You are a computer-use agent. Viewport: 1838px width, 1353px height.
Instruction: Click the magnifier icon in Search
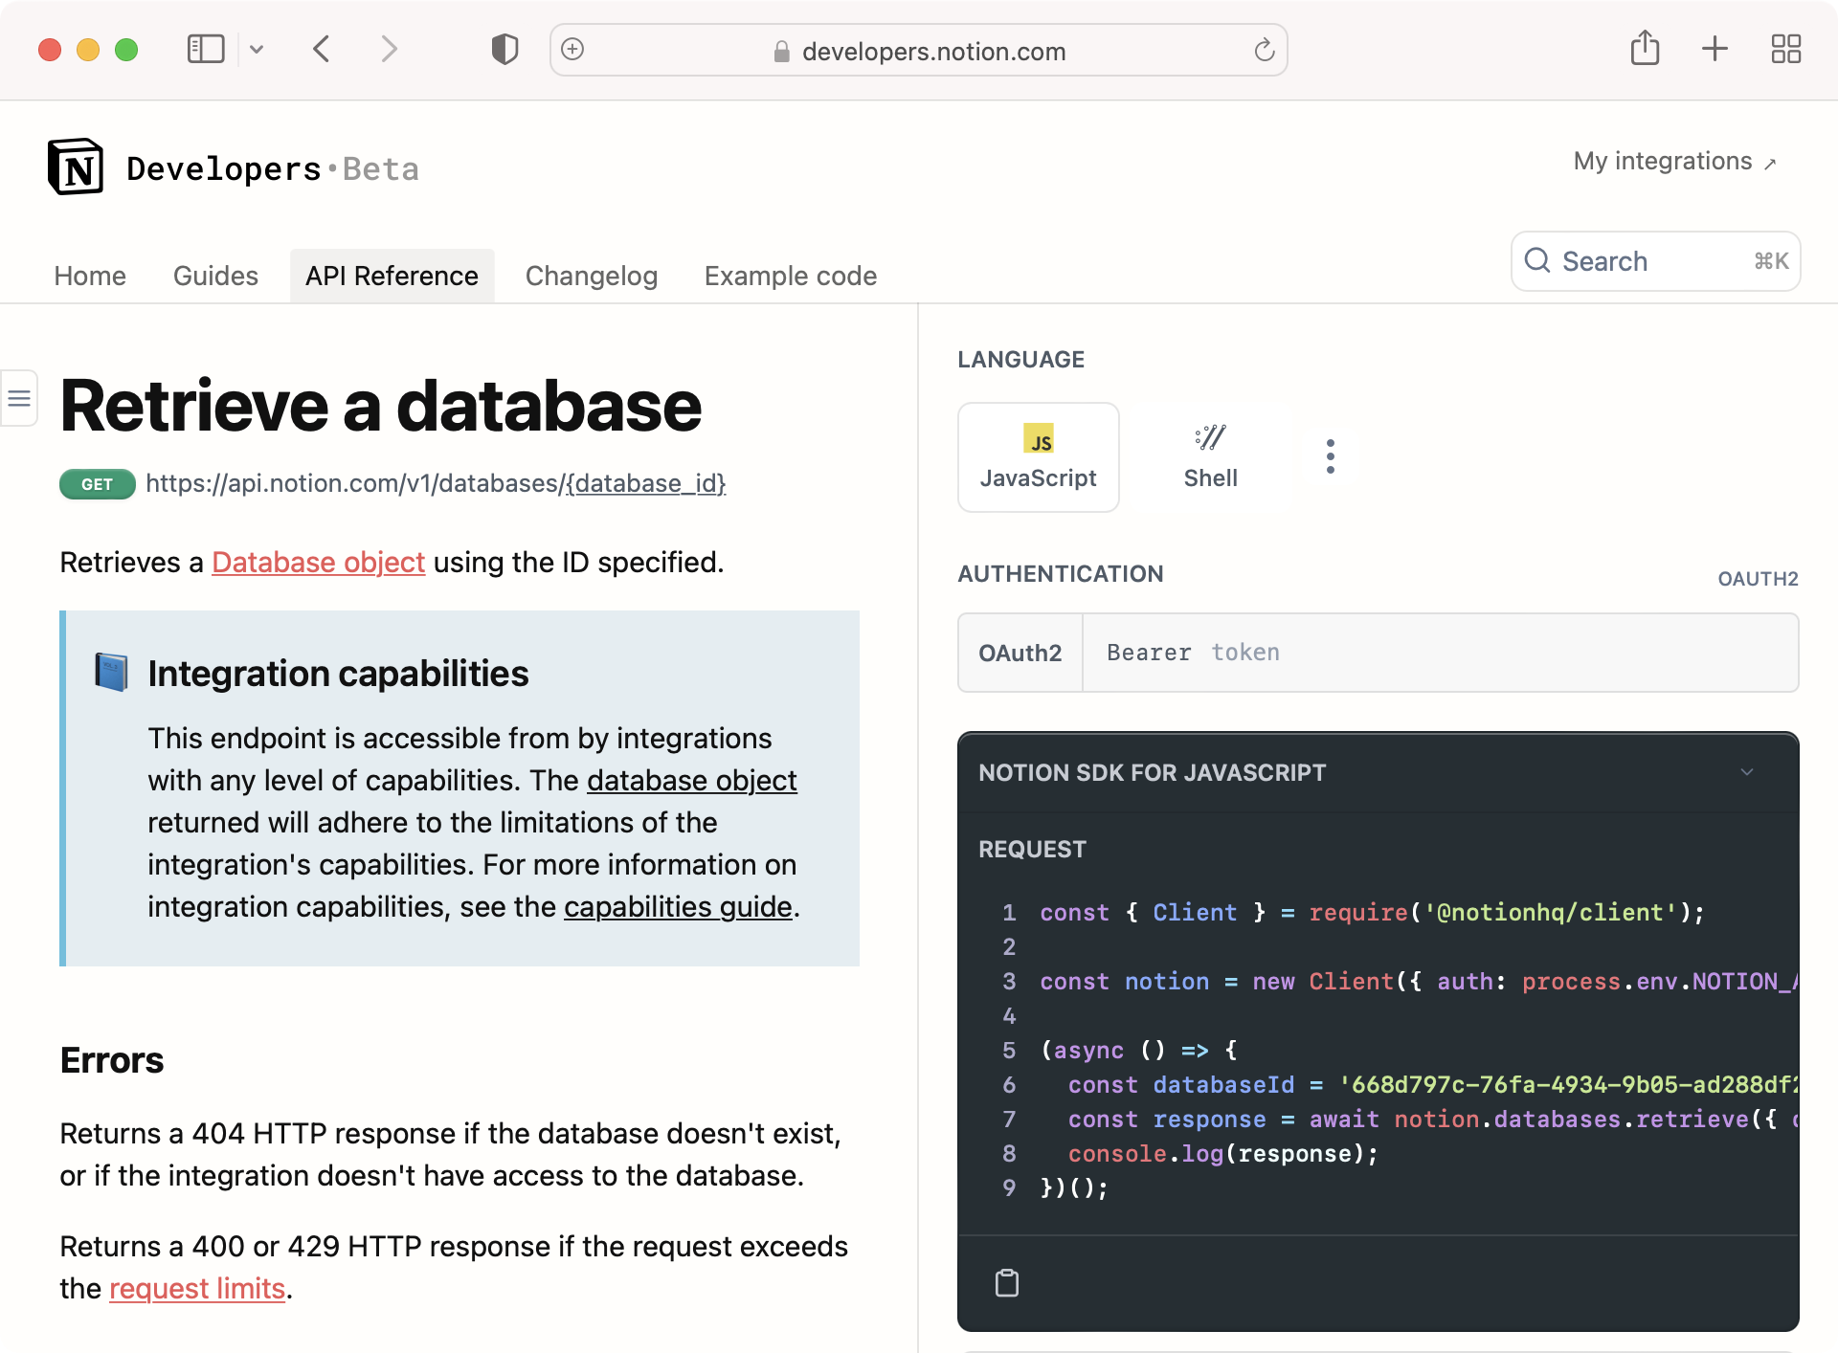pos(1537,260)
